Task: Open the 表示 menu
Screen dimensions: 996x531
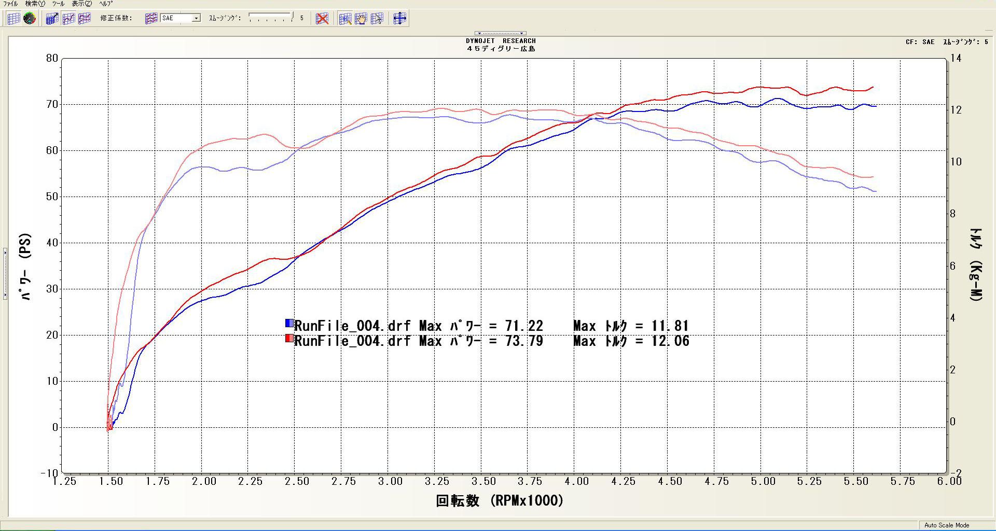Action: [x=81, y=4]
